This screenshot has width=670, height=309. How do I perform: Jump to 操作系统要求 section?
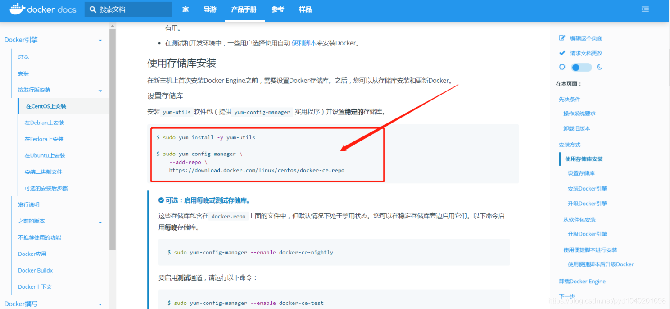click(x=579, y=114)
